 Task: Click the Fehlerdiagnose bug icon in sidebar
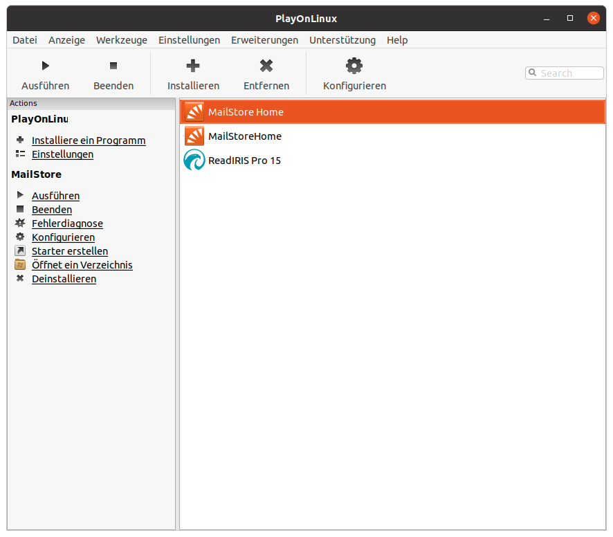[20, 224]
